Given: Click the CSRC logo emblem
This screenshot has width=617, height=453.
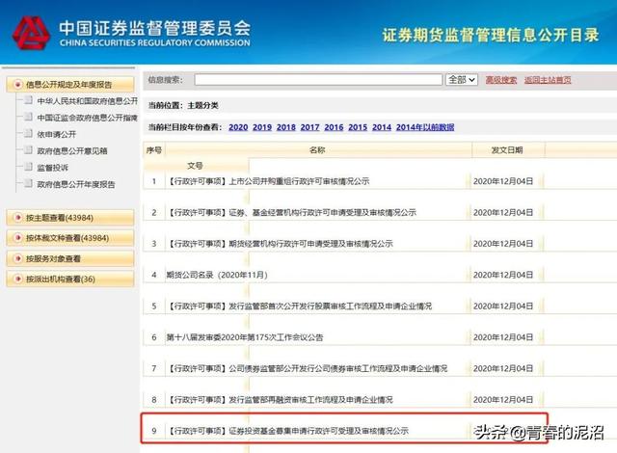Looking at the screenshot, I should 30,34.
